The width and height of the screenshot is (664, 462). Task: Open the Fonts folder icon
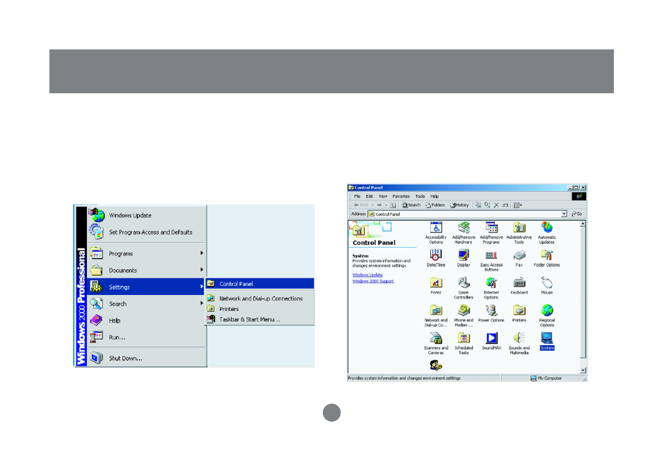pyautogui.click(x=436, y=286)
